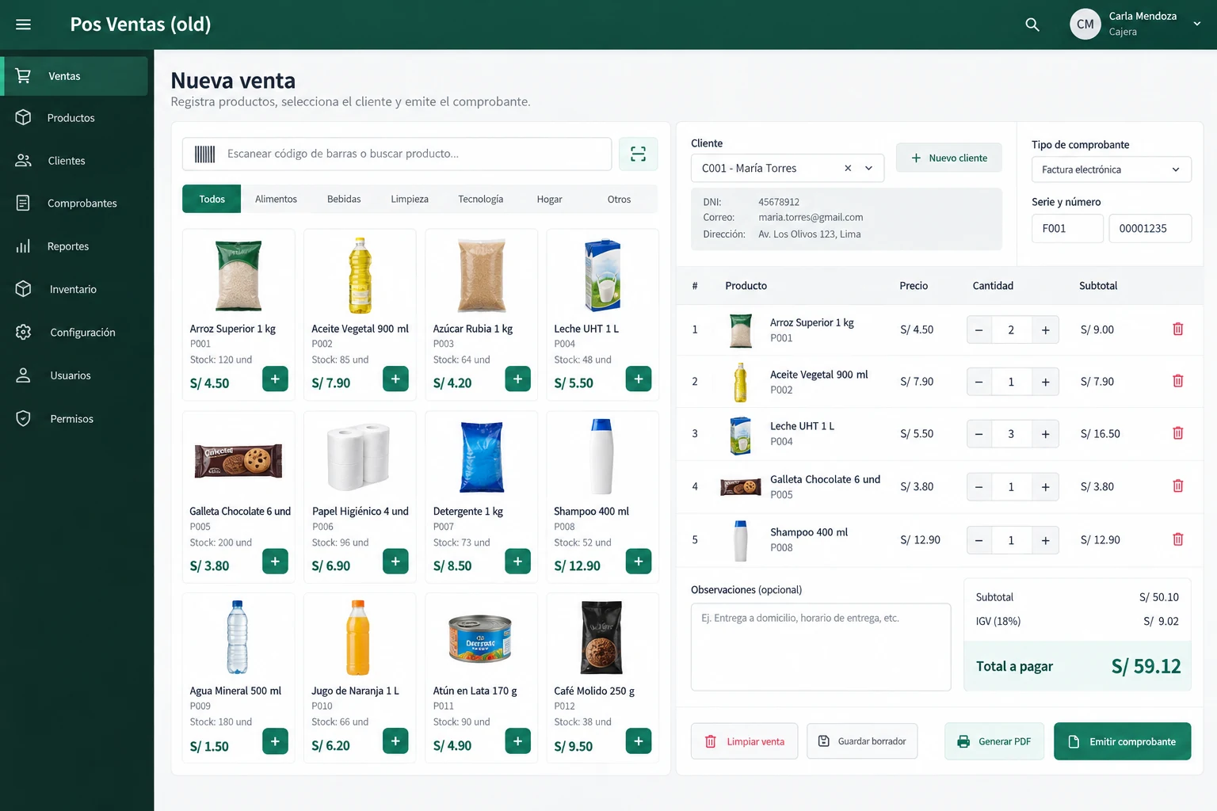Show Limpieza category products
1217x811 pixels.
tap(410, 199)
